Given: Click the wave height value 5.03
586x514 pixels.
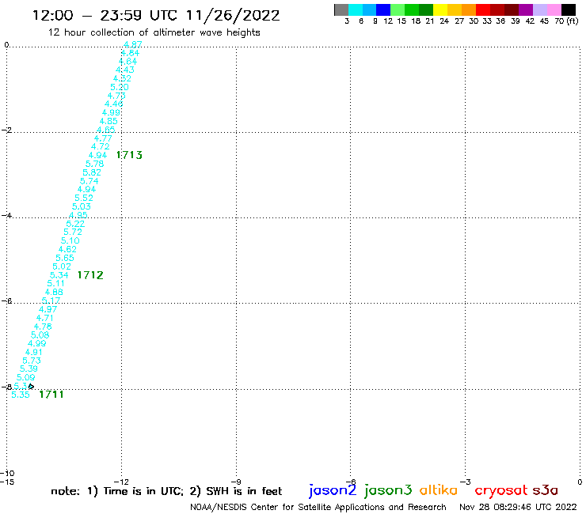Looking at the screenshot, I should pos(82,206).
